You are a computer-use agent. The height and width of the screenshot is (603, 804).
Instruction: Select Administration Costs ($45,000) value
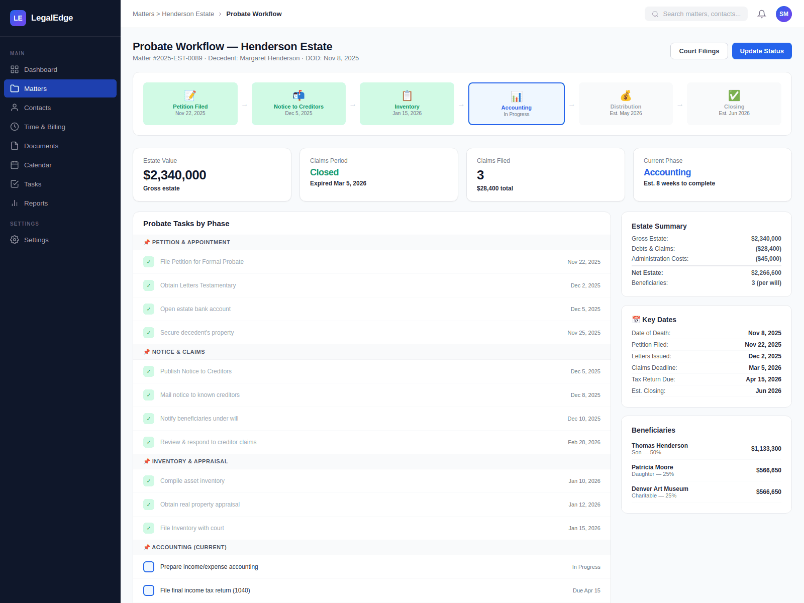click(768, 259)
